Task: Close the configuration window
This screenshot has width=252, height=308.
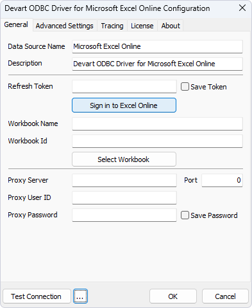Action: [x=242, y=8]
